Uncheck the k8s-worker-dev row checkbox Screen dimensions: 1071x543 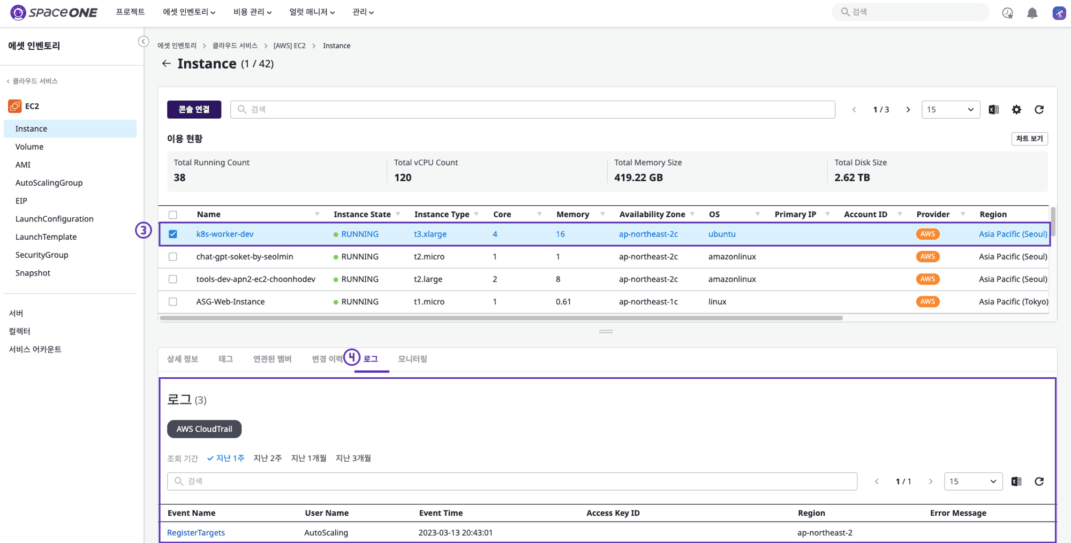pos(173,234)
